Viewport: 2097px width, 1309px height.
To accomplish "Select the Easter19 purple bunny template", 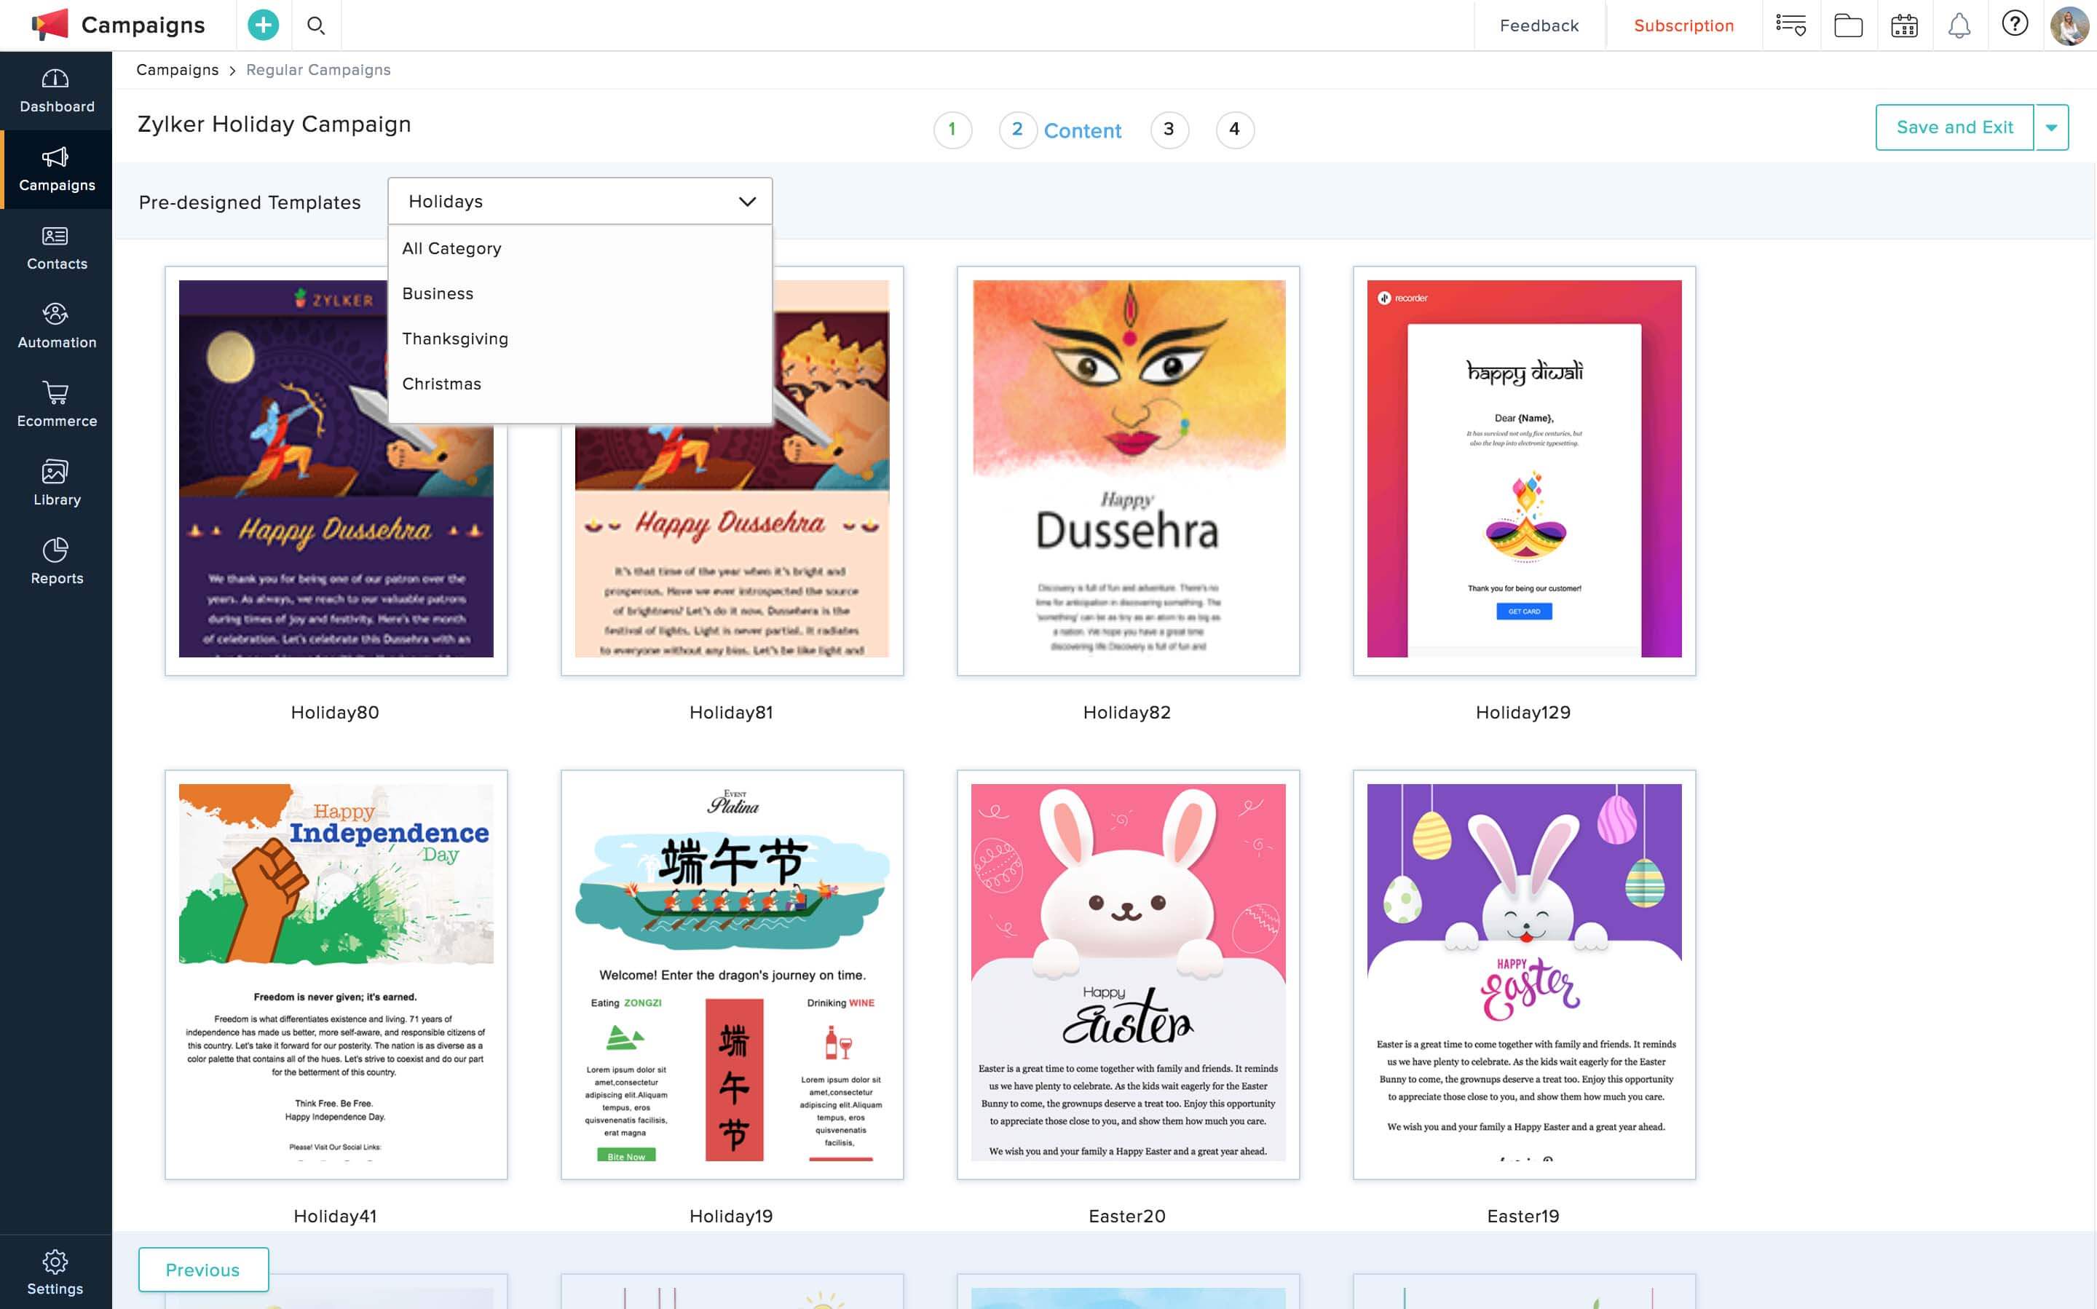I will (x=1524, y=974).
